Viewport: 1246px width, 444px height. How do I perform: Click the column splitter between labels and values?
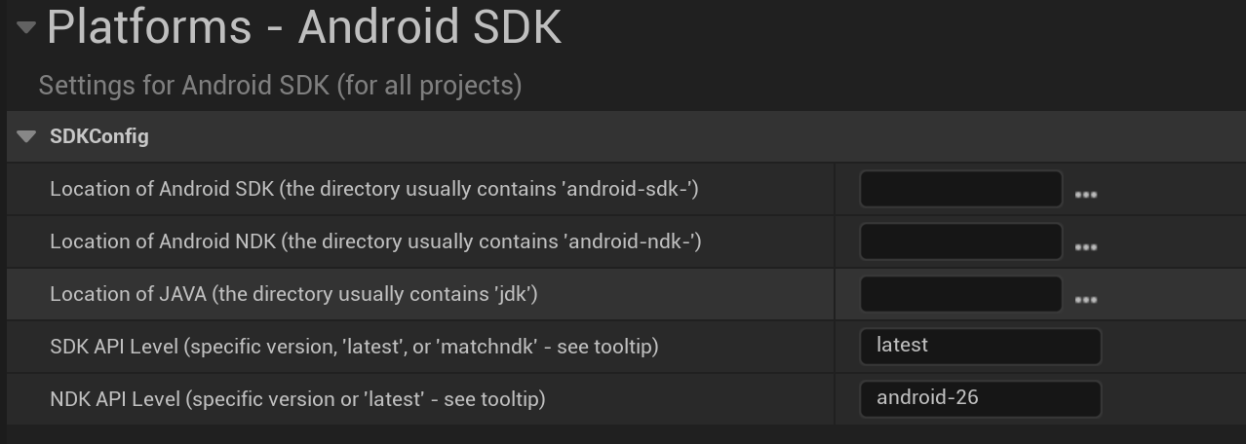[x=836, y=292]
